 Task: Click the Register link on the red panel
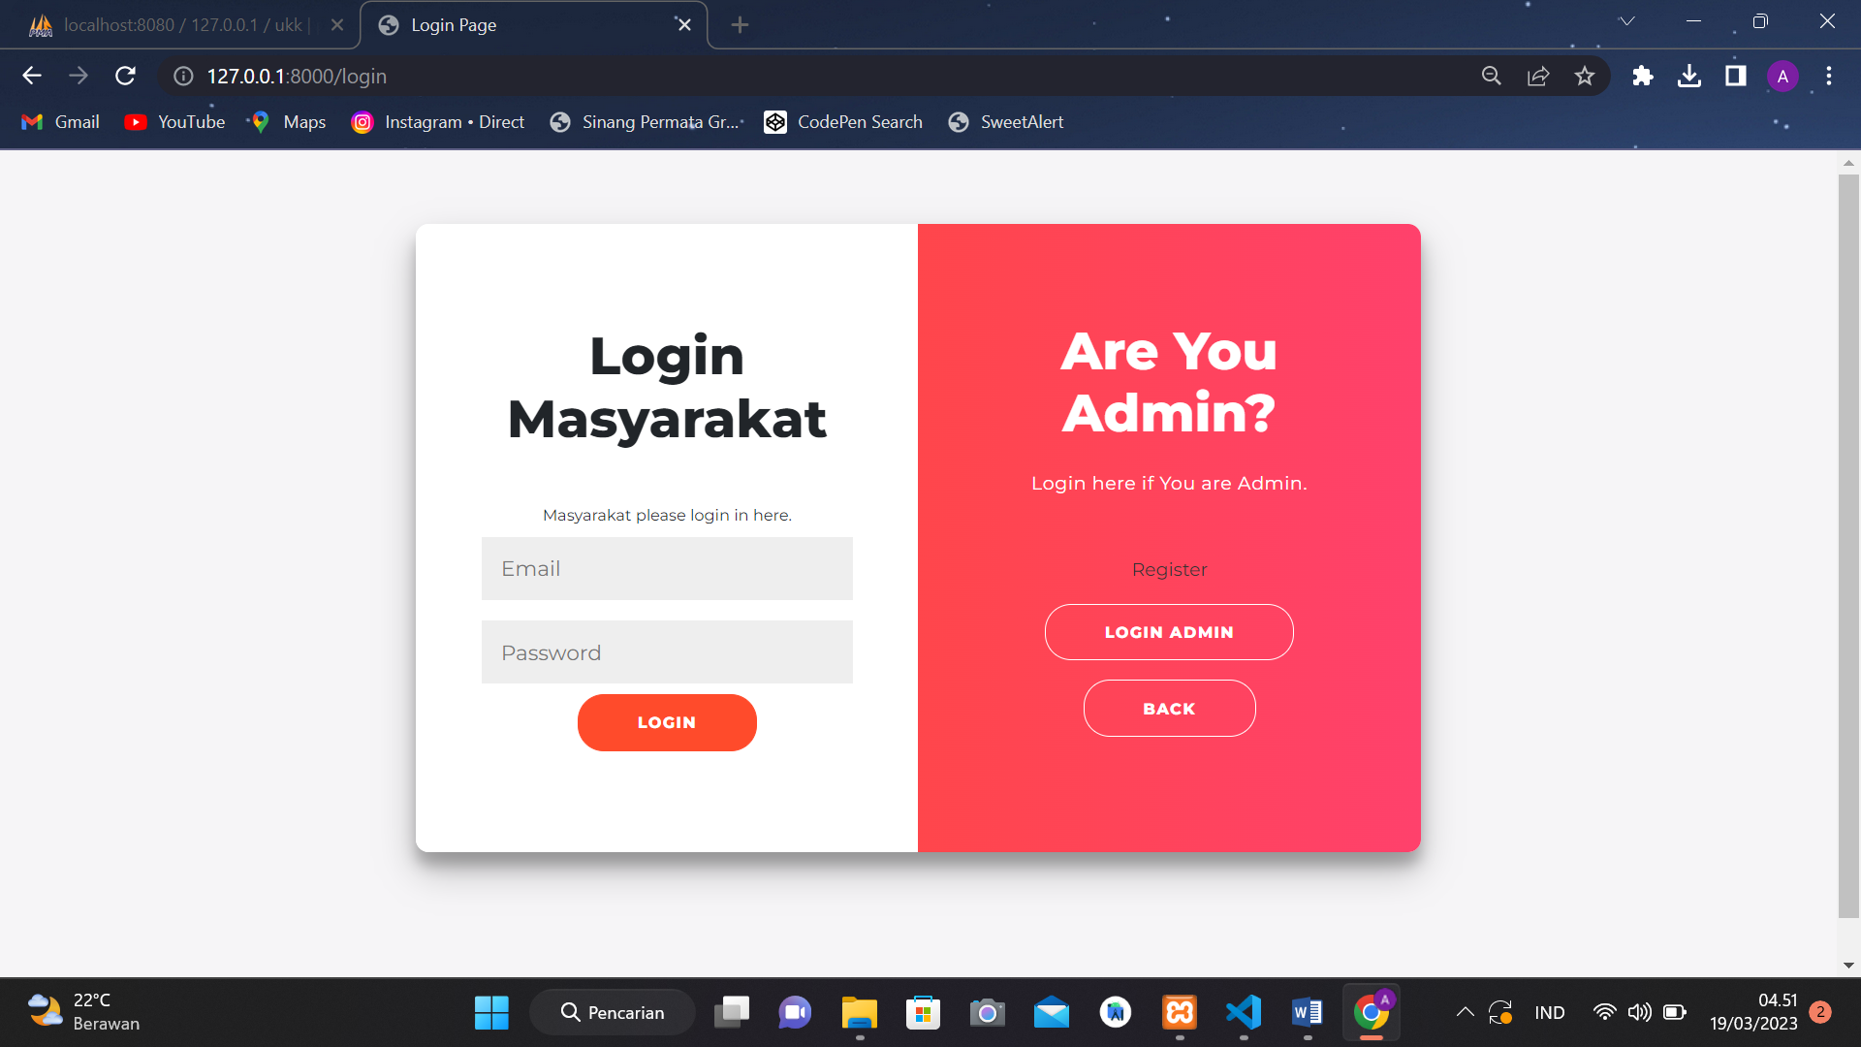(x=1168, y=569)
